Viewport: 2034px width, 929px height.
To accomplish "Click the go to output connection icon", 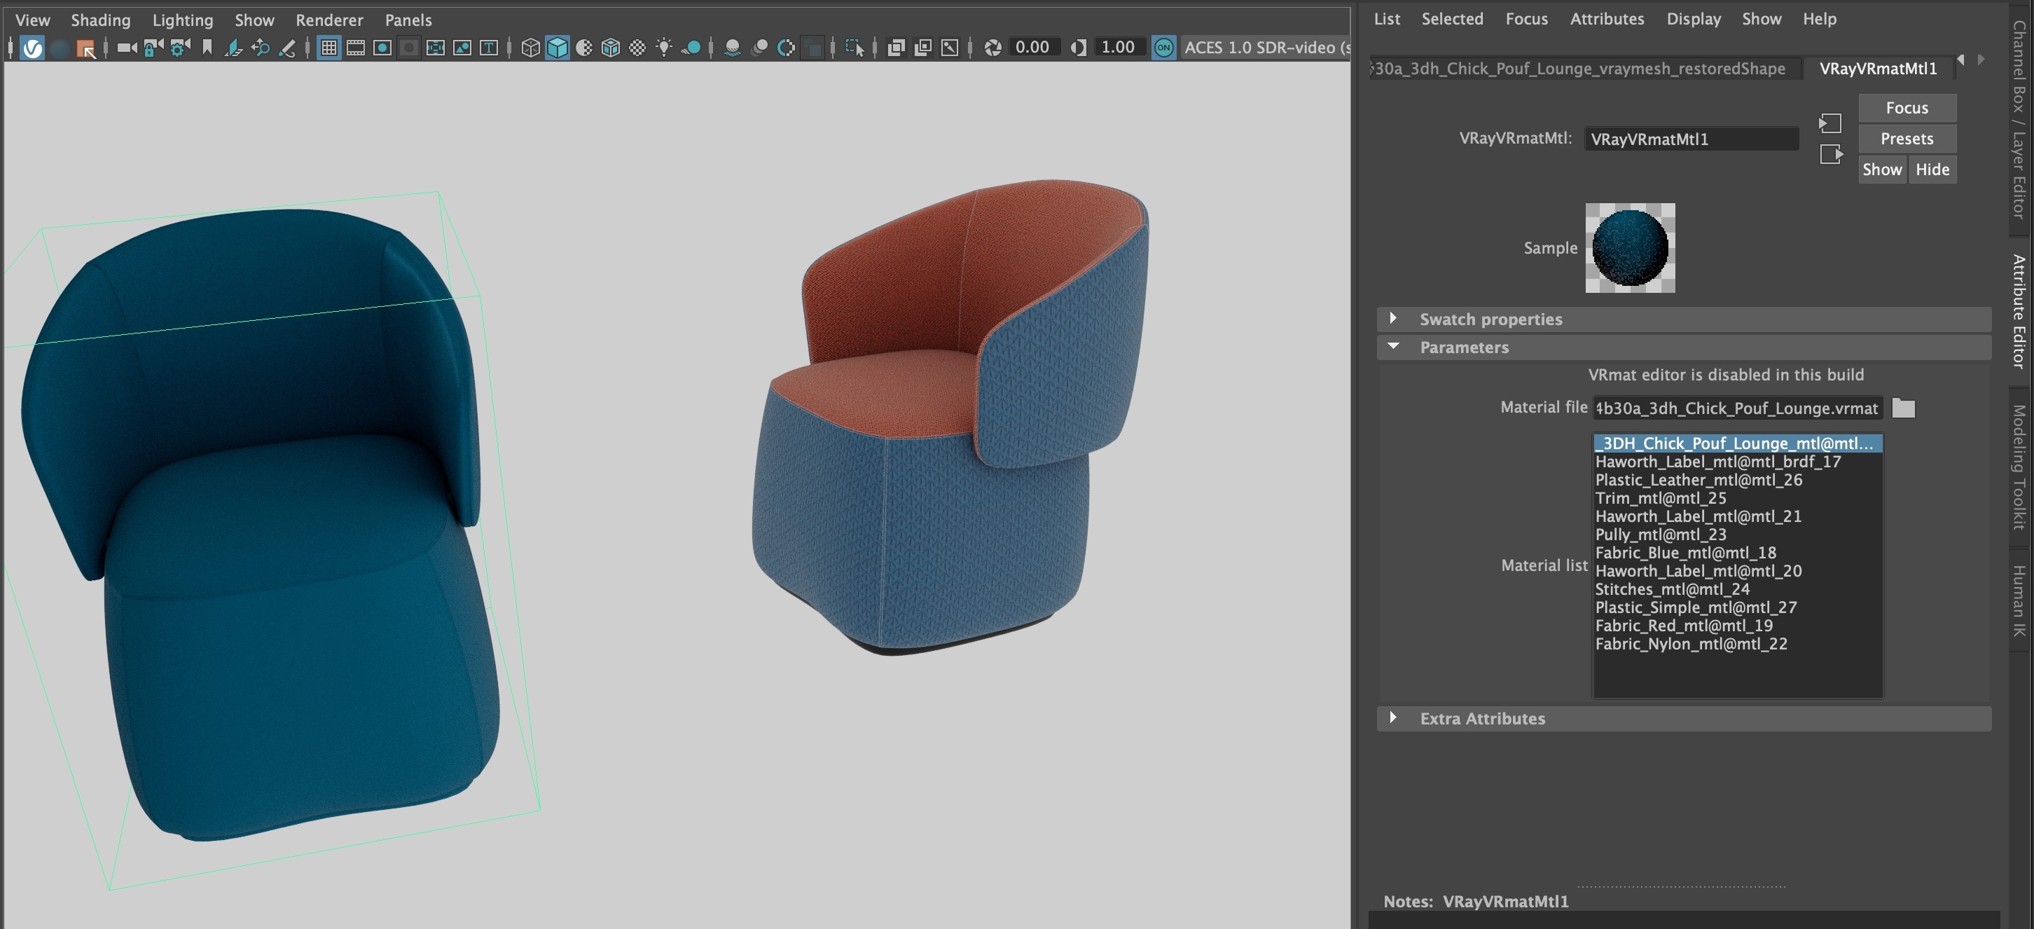I will pos(1831,154).
